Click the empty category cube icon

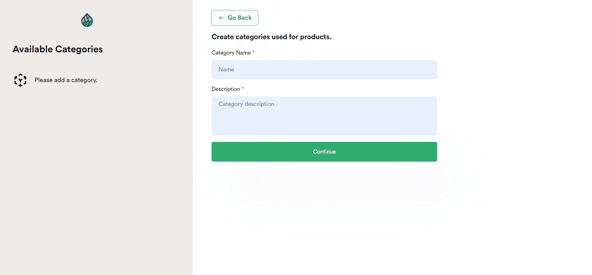[20, 80]
